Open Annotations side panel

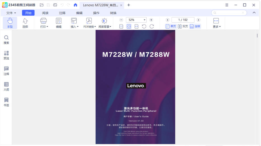click(x=6, y=71)
